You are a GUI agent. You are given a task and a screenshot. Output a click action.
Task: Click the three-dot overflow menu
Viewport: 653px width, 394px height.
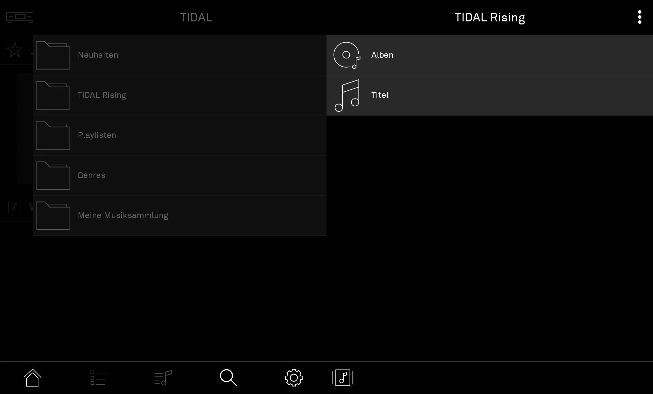pos(639,17)
